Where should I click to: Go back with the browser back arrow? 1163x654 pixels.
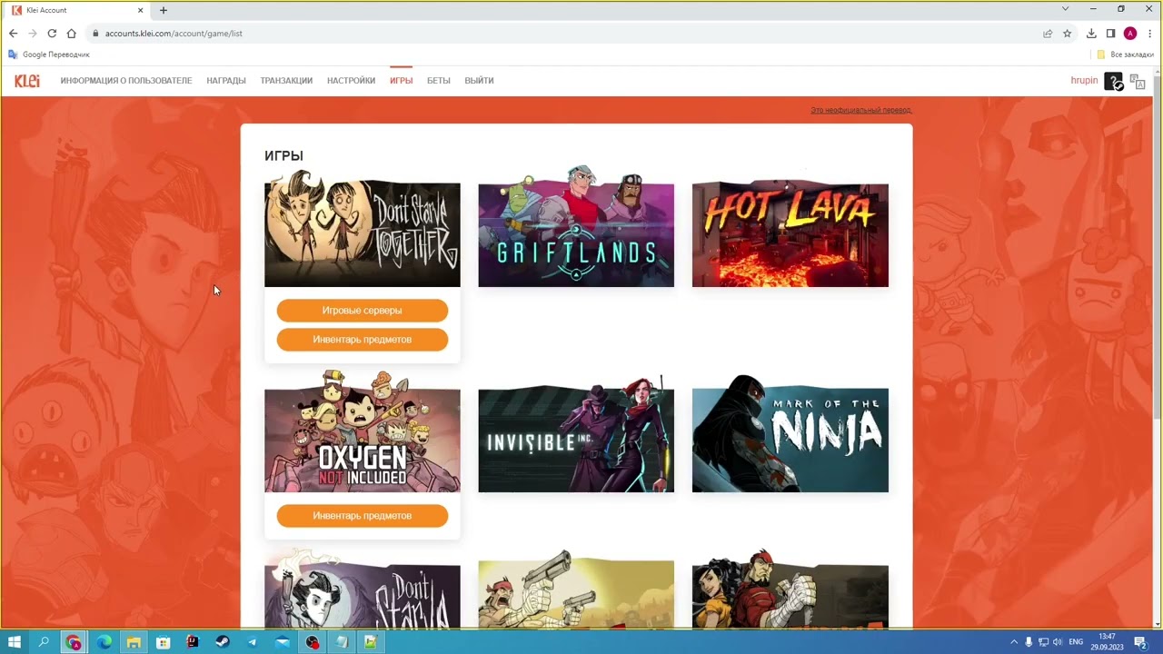(13, 34)
